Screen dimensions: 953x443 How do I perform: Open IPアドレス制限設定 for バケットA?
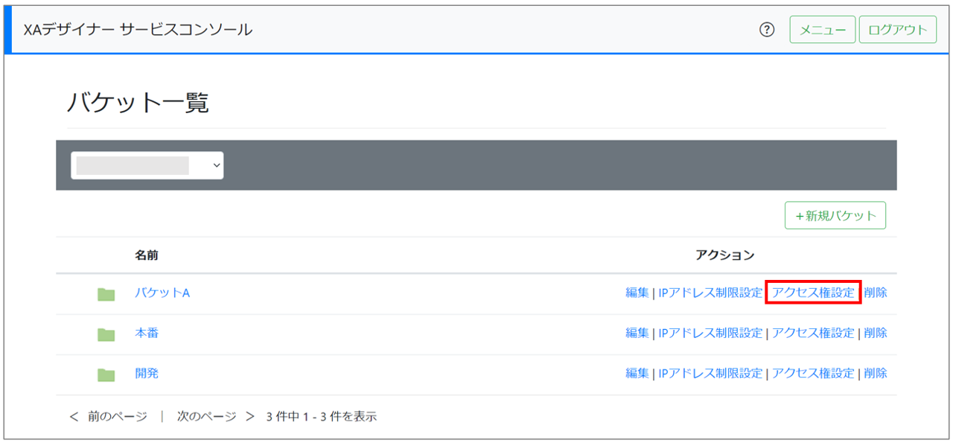click(x=710, y=293)
